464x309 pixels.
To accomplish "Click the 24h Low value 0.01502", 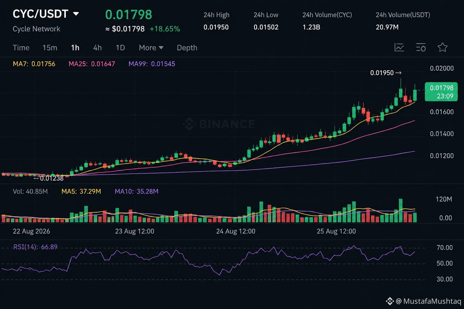I will point(266,27).
